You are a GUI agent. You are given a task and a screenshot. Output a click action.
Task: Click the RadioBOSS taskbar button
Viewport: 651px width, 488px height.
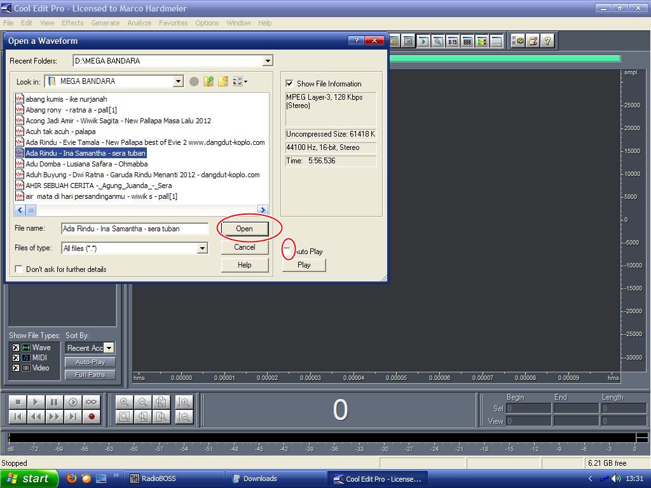coord(173,478)
